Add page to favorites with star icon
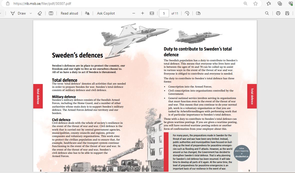The height and width of the screenshot is (173, 295). tap(255, 3)
